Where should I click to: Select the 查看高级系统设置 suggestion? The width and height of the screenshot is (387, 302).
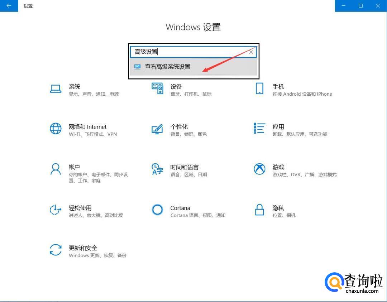[193, 67]
